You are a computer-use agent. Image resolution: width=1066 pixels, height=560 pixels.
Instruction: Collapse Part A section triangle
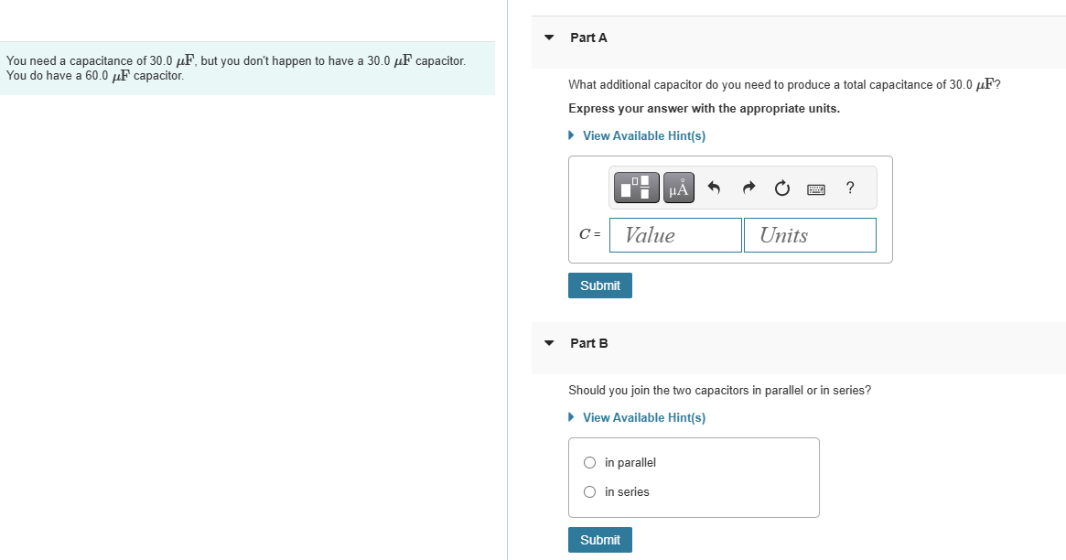[x=549, y=38]
